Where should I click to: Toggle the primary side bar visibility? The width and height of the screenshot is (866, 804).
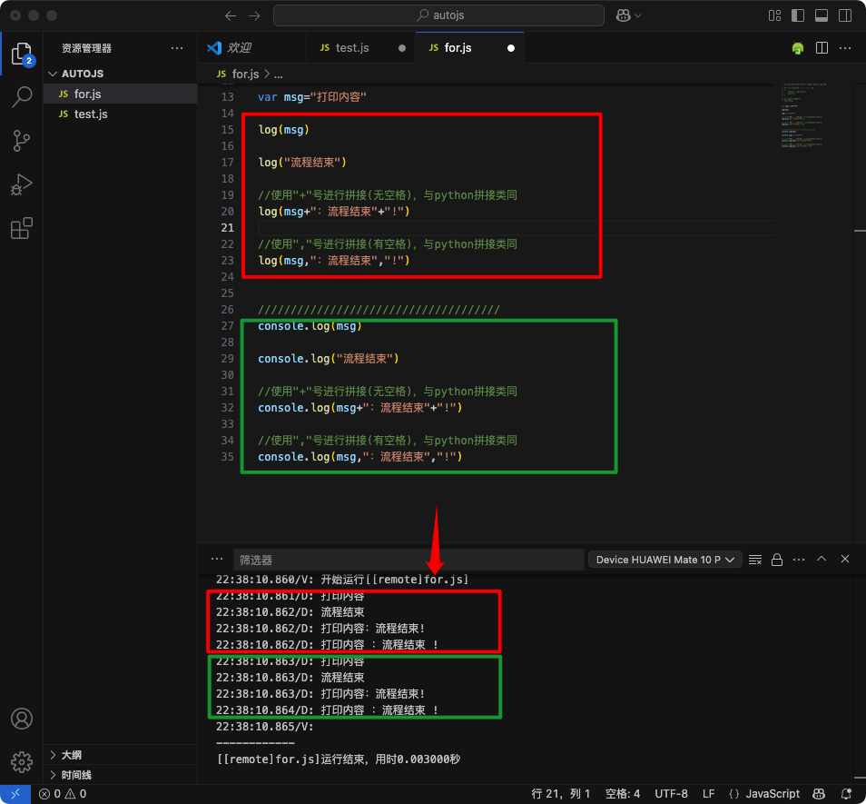pyautogui.click(x=798, y=15)
